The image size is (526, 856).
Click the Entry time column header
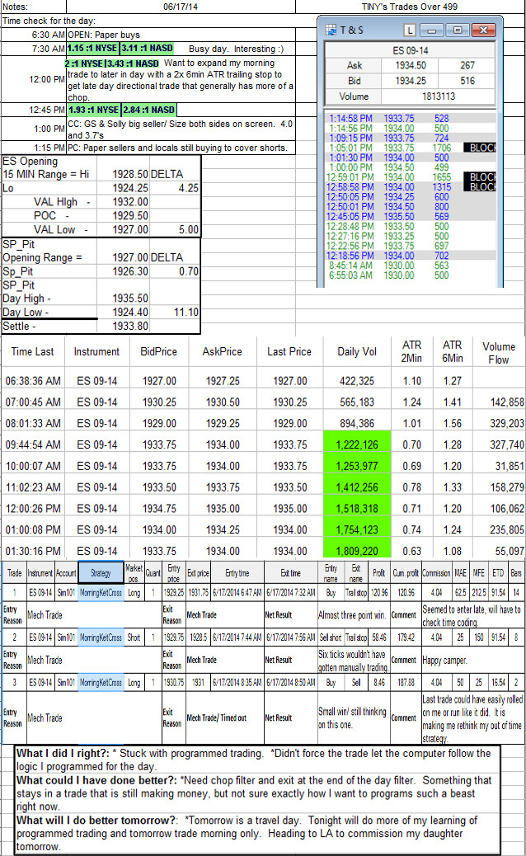237,572
